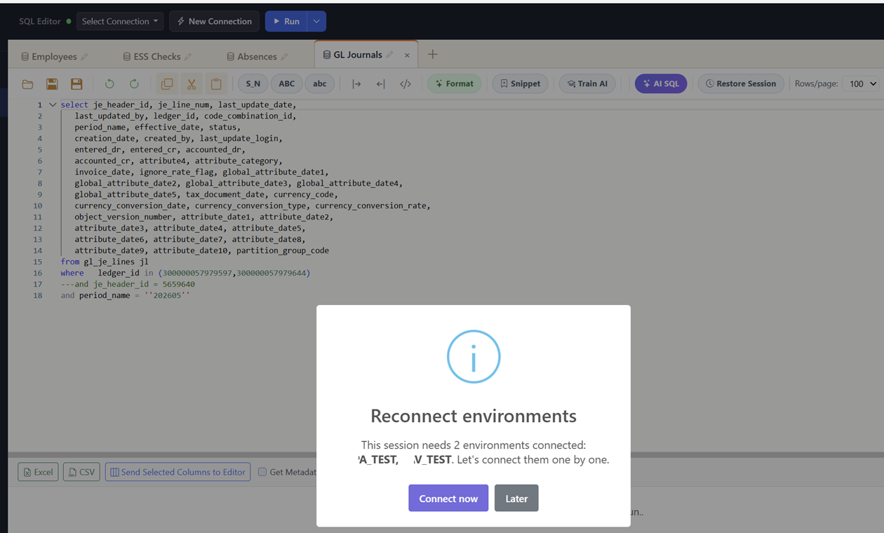Rename ESS Checks tab via pencil icon
The height and width of the screenshot is (533, 884).
pos(188,57)
